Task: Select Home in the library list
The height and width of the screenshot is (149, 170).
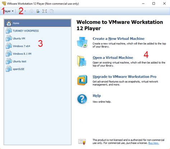Action: tap(38, 23)
